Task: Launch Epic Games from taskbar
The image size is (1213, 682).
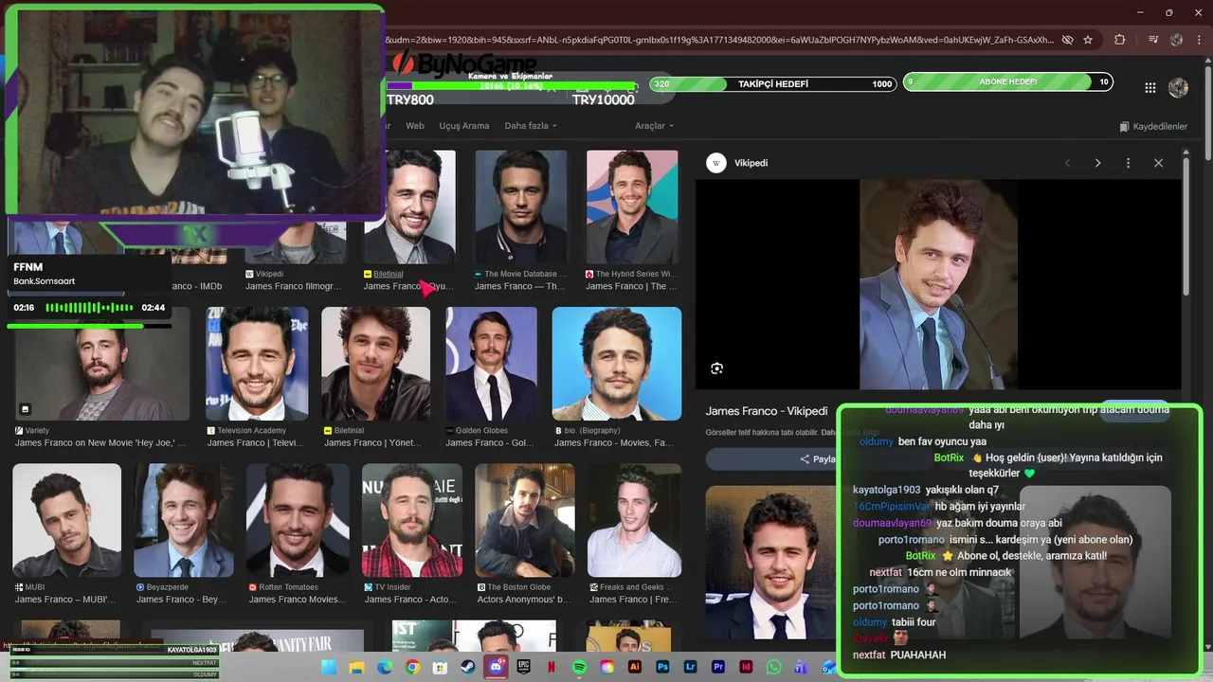Action: pyautogui.click(x=523, y=667)
